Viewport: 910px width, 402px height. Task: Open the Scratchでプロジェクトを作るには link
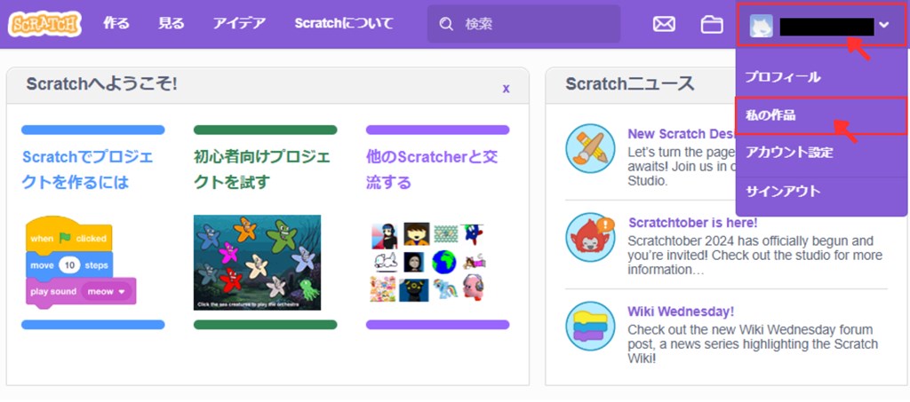(88, 169)
